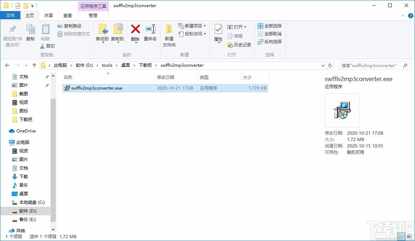Open Easy access (轻松访问) dropdown

pos(192,34)
